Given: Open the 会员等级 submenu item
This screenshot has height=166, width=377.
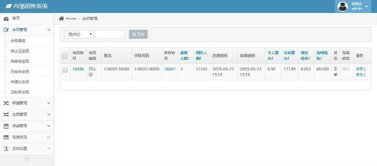Looking at the screenshot, I should 18,41.
